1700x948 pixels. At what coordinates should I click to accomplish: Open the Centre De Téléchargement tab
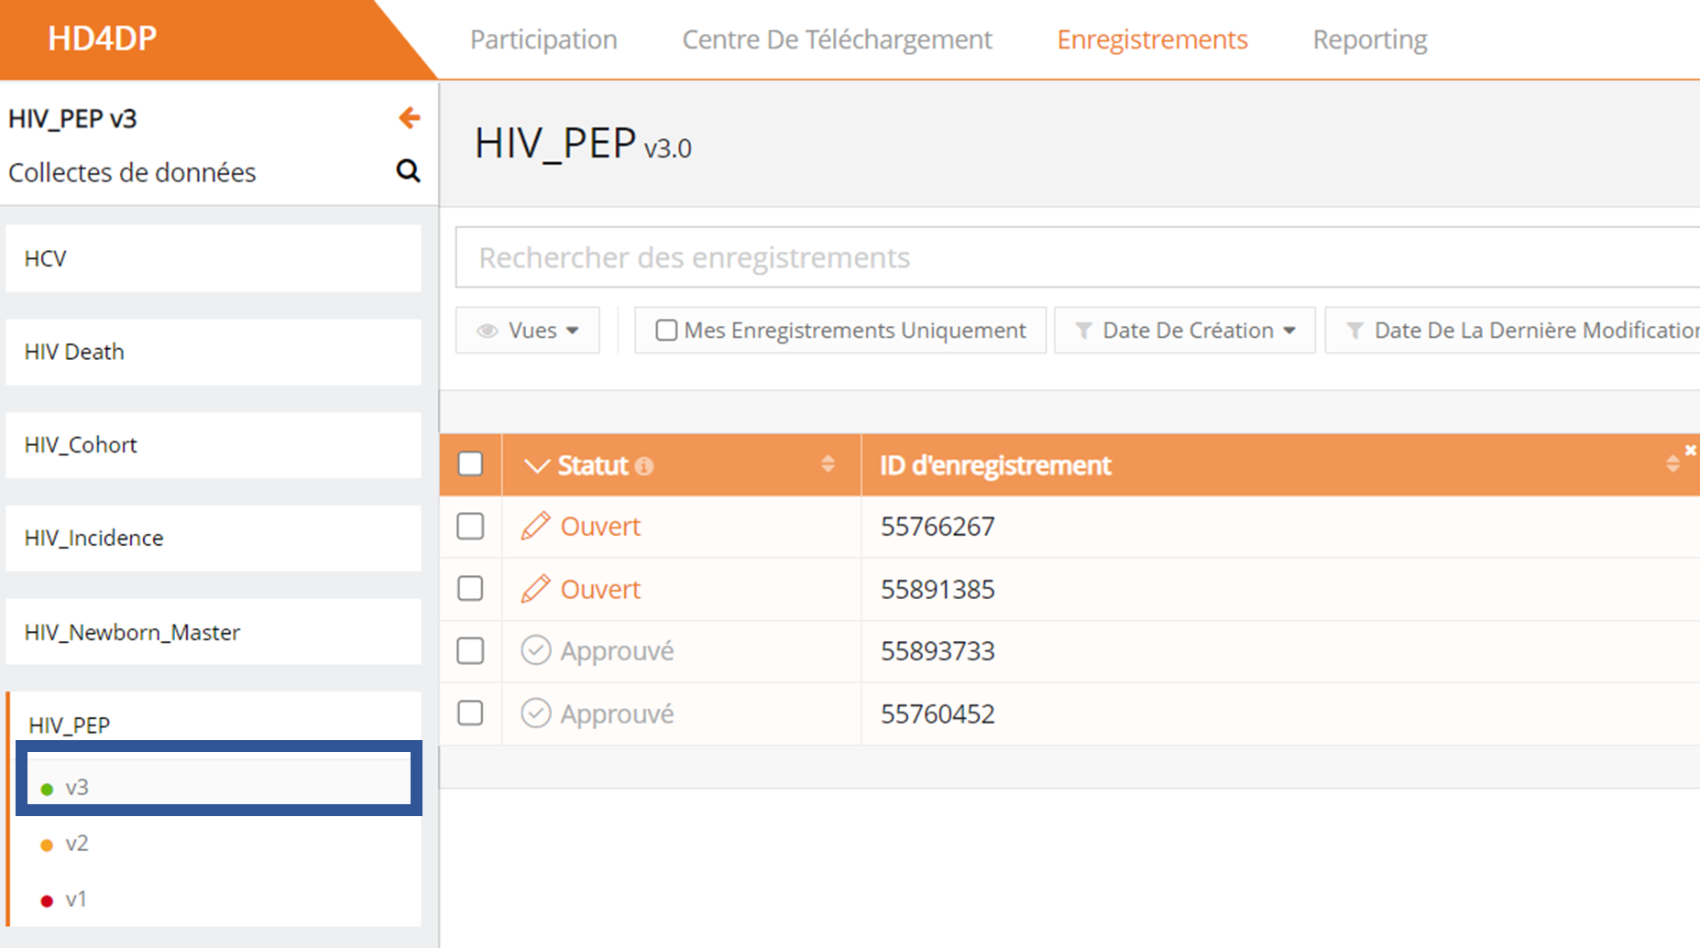click(x=837, y=39)
